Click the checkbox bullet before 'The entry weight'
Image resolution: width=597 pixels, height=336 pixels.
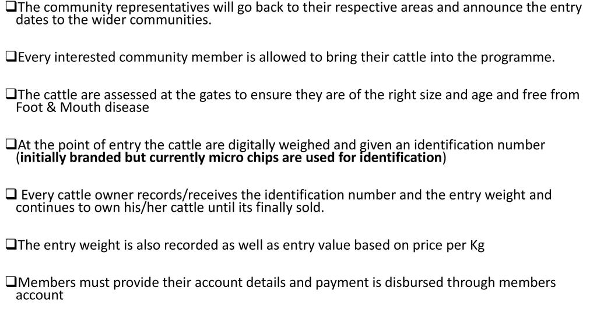click(11, 245)
